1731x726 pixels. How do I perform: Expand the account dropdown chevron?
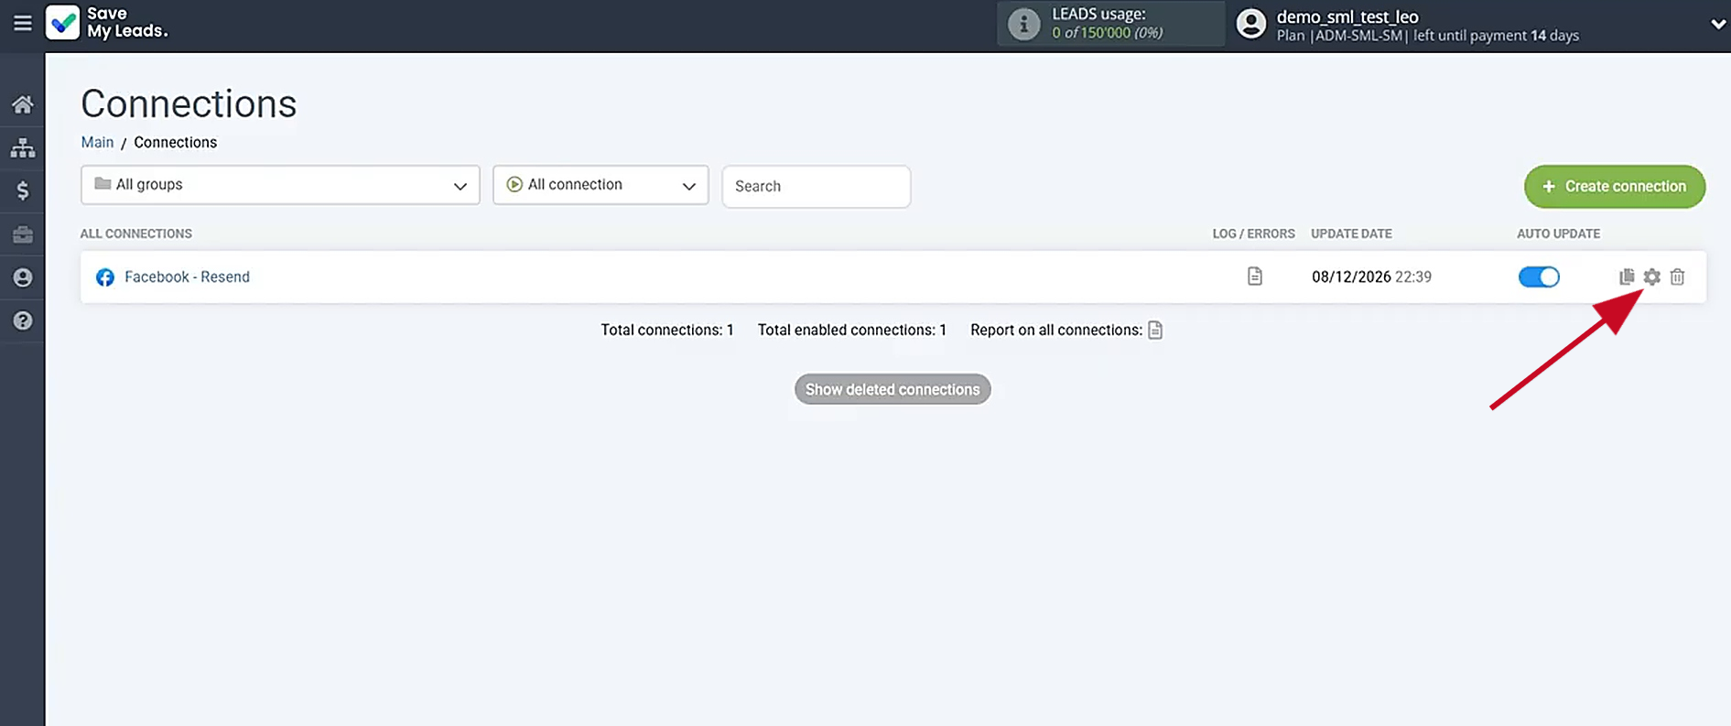1717,25
